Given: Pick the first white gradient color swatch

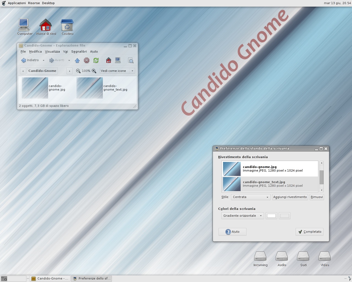Looking at the screenshot, I should (271, 216).
